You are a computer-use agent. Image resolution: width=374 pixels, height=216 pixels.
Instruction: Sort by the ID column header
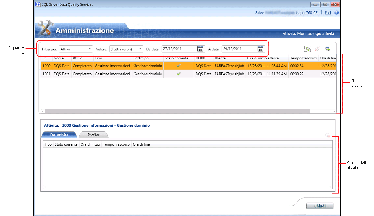click(46, 58)
